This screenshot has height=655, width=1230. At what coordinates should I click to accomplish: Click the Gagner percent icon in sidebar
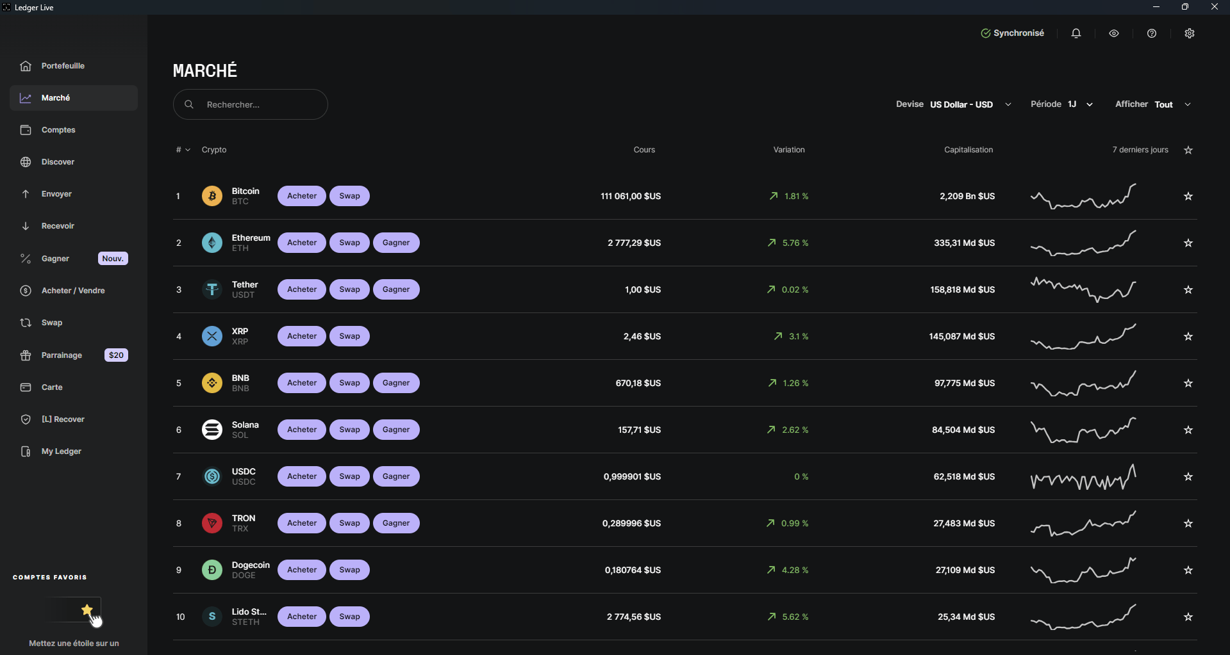[26, 259]
